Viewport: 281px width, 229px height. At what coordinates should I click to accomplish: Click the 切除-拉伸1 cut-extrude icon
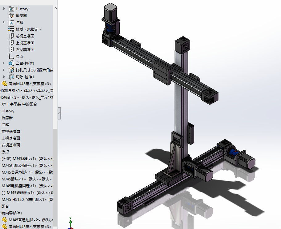pos(11,77)
